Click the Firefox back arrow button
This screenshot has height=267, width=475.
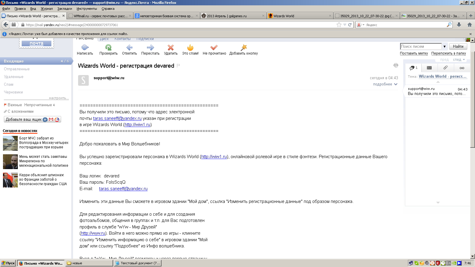coord(6,25)
